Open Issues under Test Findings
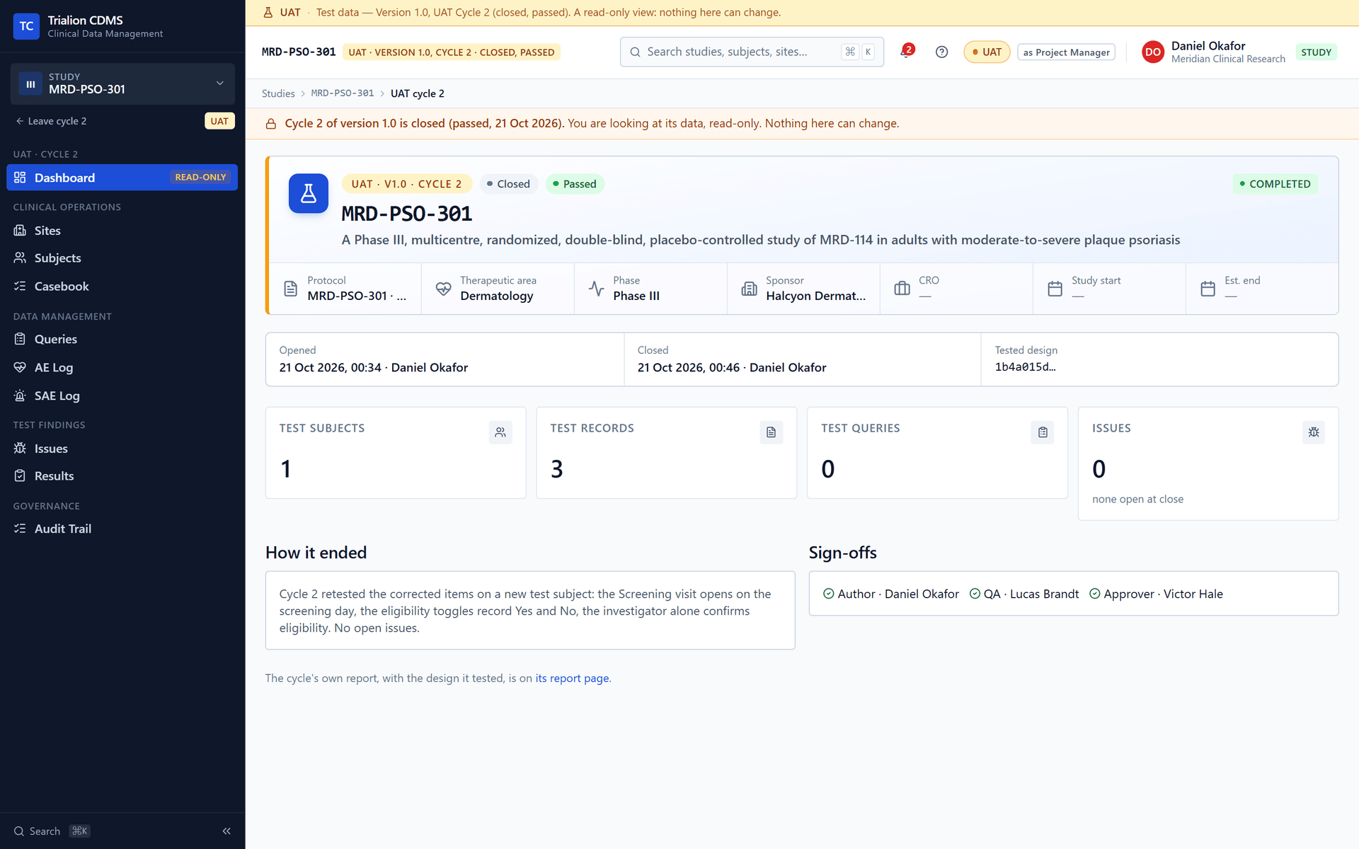Viewport: 1359px width, 849px height. (122, 449)
